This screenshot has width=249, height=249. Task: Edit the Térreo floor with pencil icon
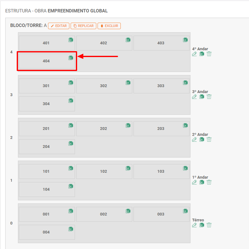194,225
